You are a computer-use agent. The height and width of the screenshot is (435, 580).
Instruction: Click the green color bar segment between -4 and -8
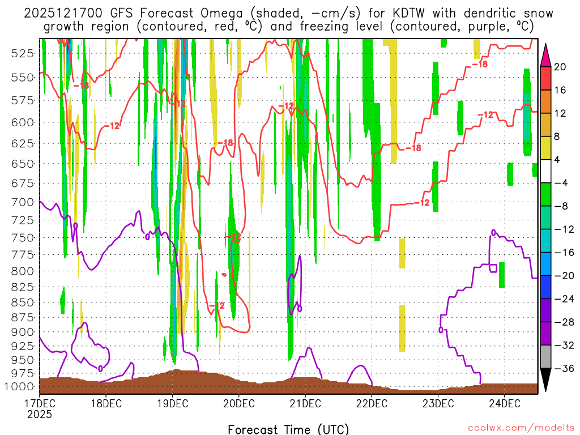(x=545, y=194)
